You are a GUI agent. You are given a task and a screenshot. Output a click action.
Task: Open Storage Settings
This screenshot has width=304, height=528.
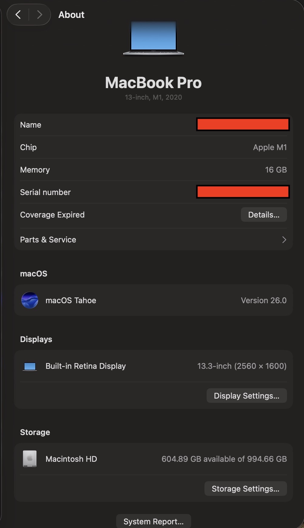tap(245, 489)
